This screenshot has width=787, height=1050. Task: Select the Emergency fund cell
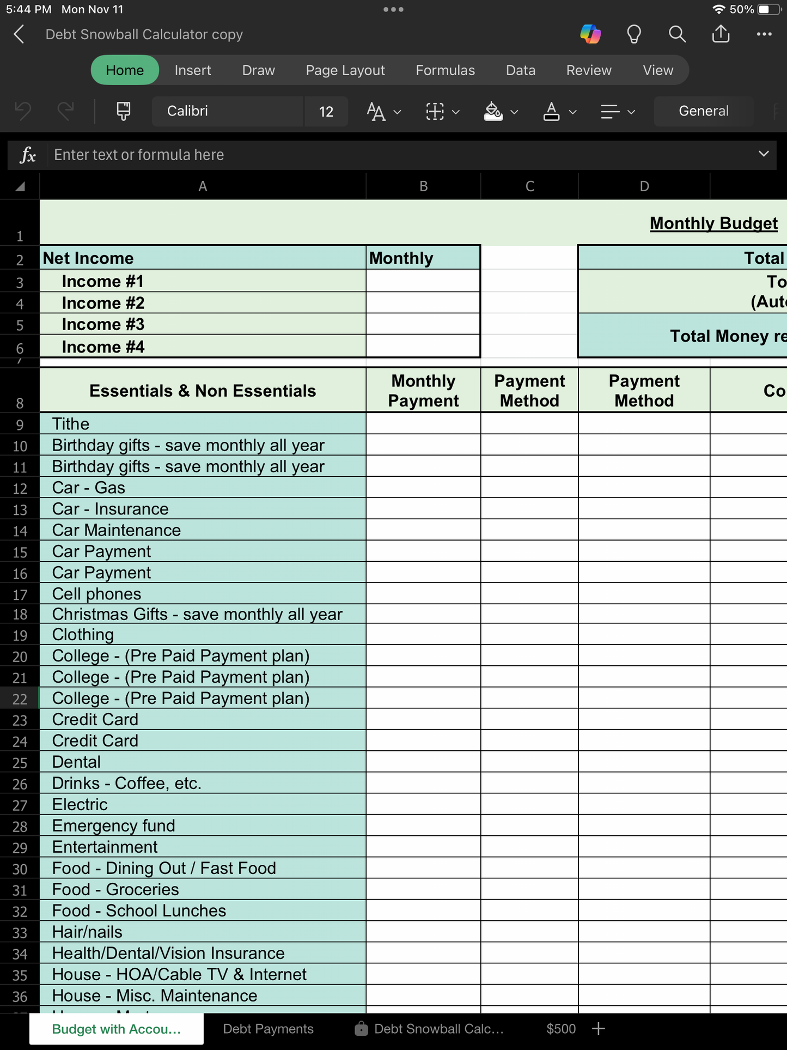coord(203,826)
